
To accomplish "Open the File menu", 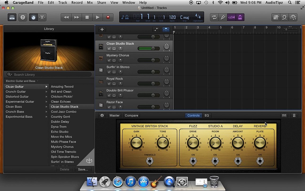I will point(41,3).
